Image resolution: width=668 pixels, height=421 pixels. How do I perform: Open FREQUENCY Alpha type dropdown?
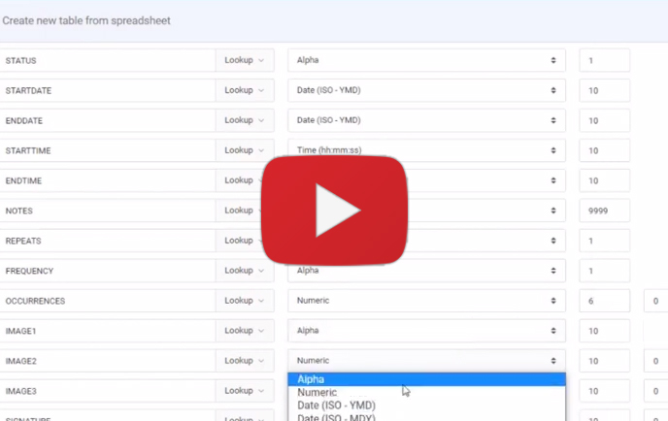pos(426,271)
